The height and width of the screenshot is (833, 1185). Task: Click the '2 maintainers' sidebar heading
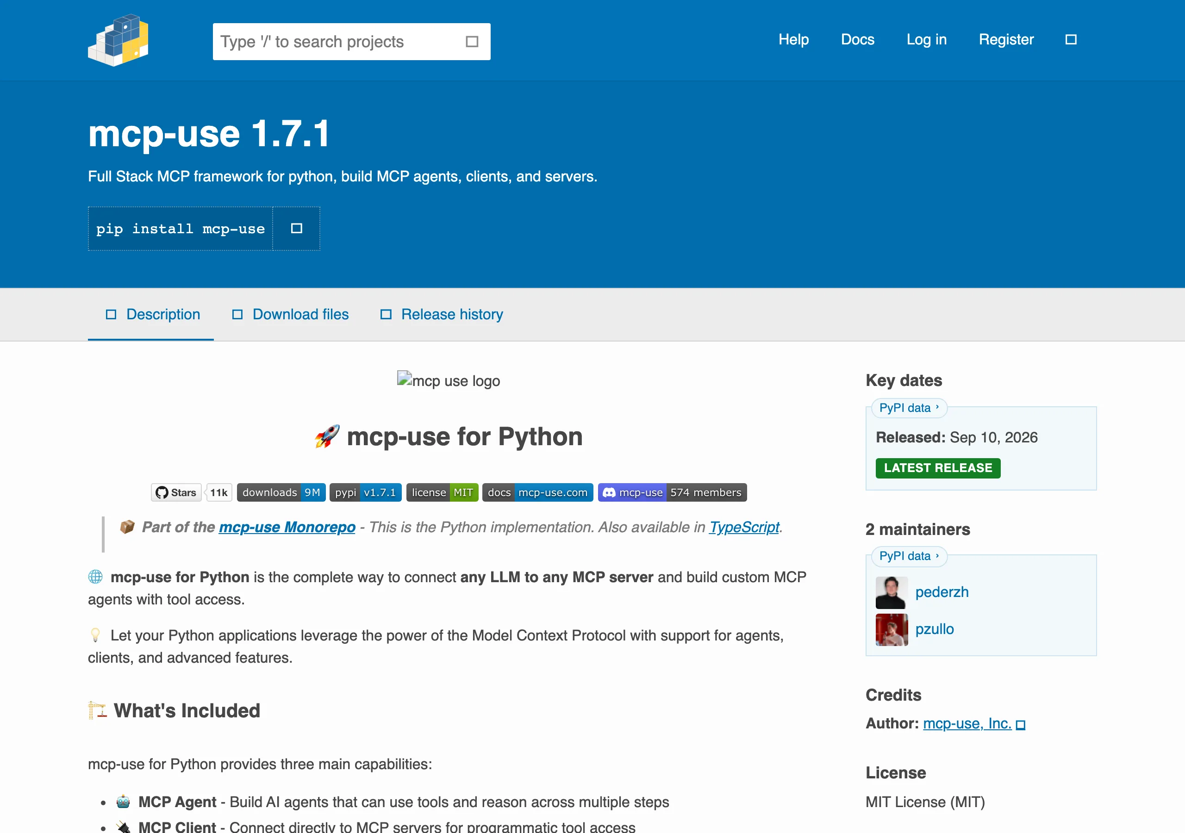pos(917,529)
